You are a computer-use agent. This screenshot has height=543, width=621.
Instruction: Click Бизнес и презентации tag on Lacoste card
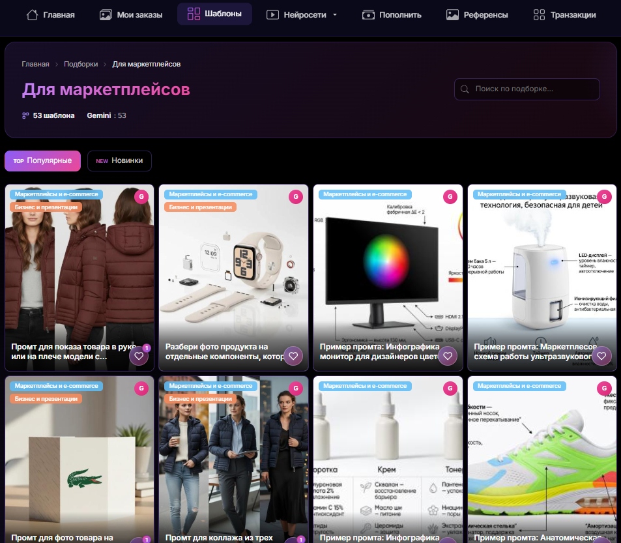pyautogui.click(x=46, y=399)
